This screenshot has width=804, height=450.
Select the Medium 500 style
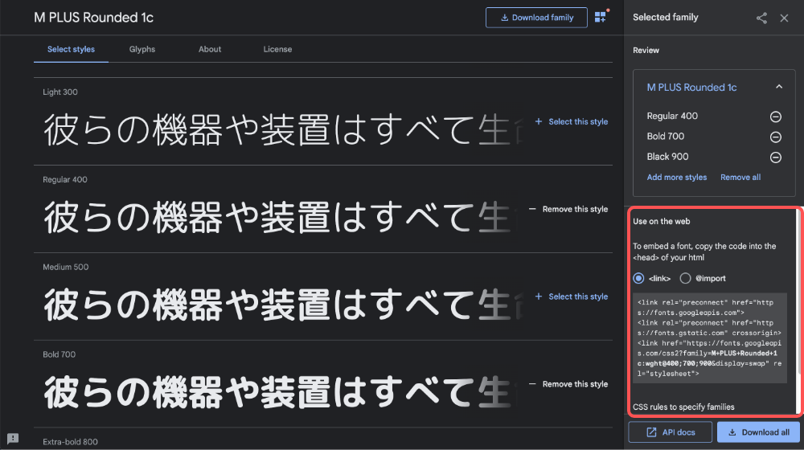pos(572,297)
